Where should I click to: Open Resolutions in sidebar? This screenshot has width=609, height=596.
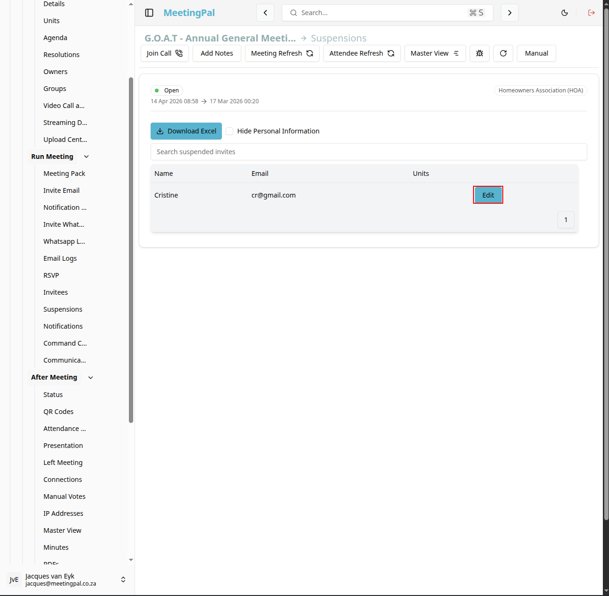tap(61, 55)
